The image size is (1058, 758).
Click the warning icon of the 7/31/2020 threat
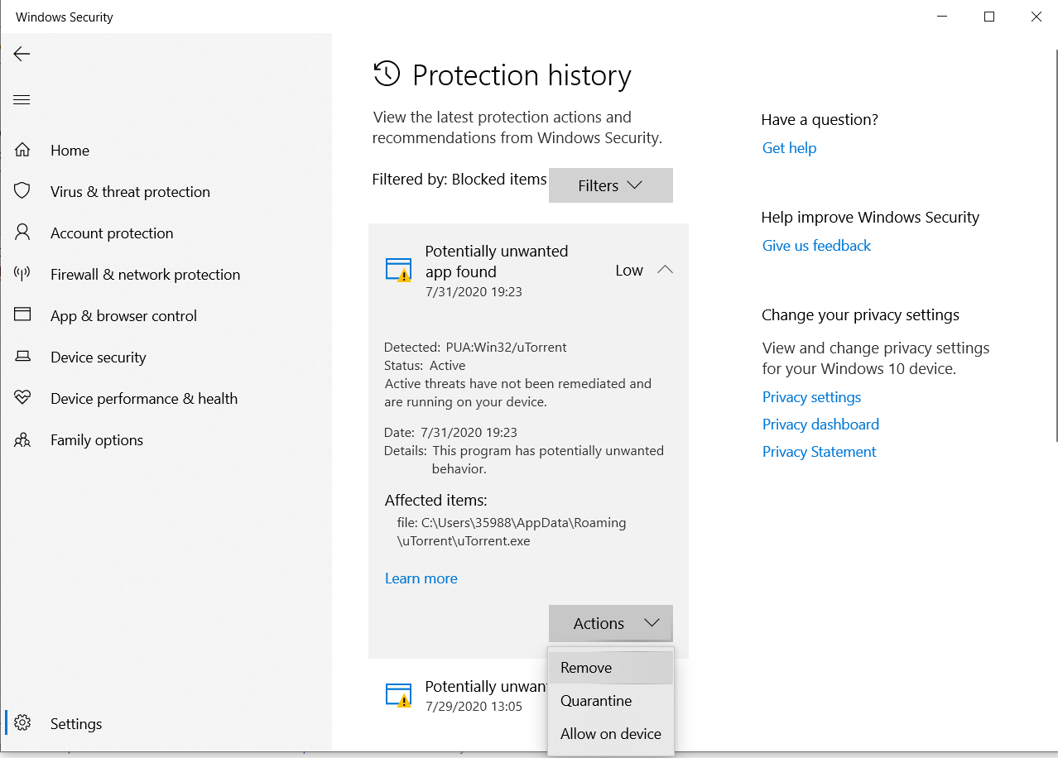[x=399, y=270]
